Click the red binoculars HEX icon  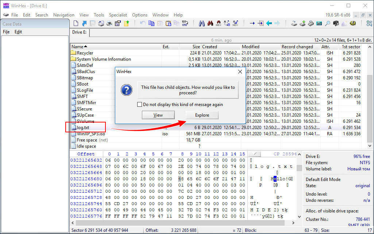(219, 23)
